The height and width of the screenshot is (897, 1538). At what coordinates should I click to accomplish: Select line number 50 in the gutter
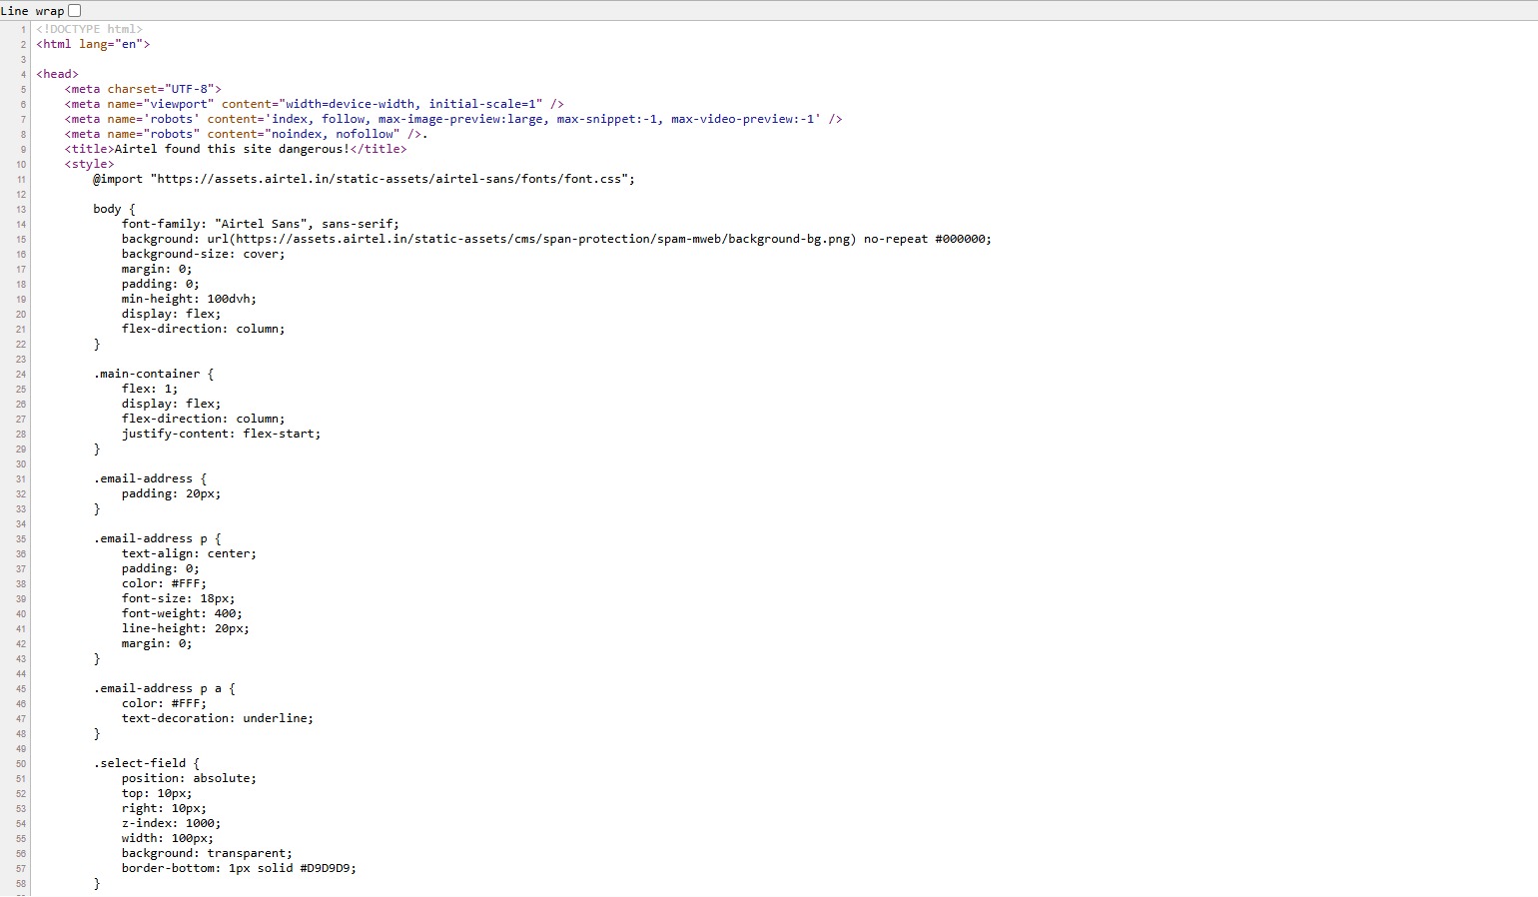[21, 764]
